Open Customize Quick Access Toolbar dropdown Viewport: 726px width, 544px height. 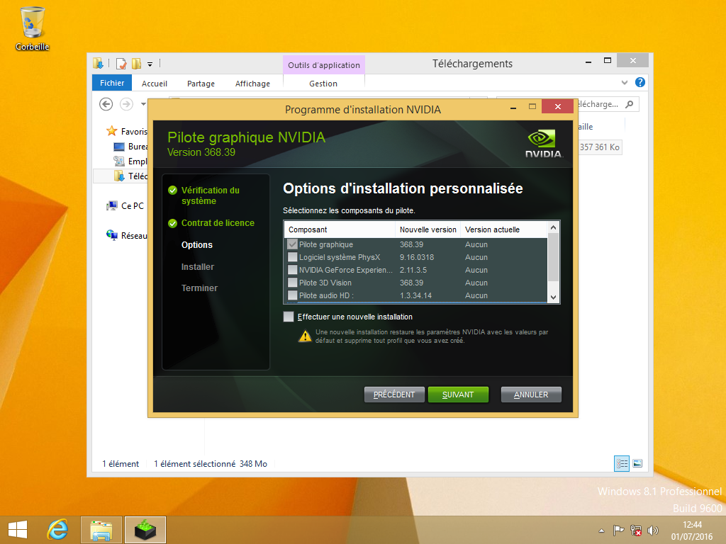click(150, 64)
